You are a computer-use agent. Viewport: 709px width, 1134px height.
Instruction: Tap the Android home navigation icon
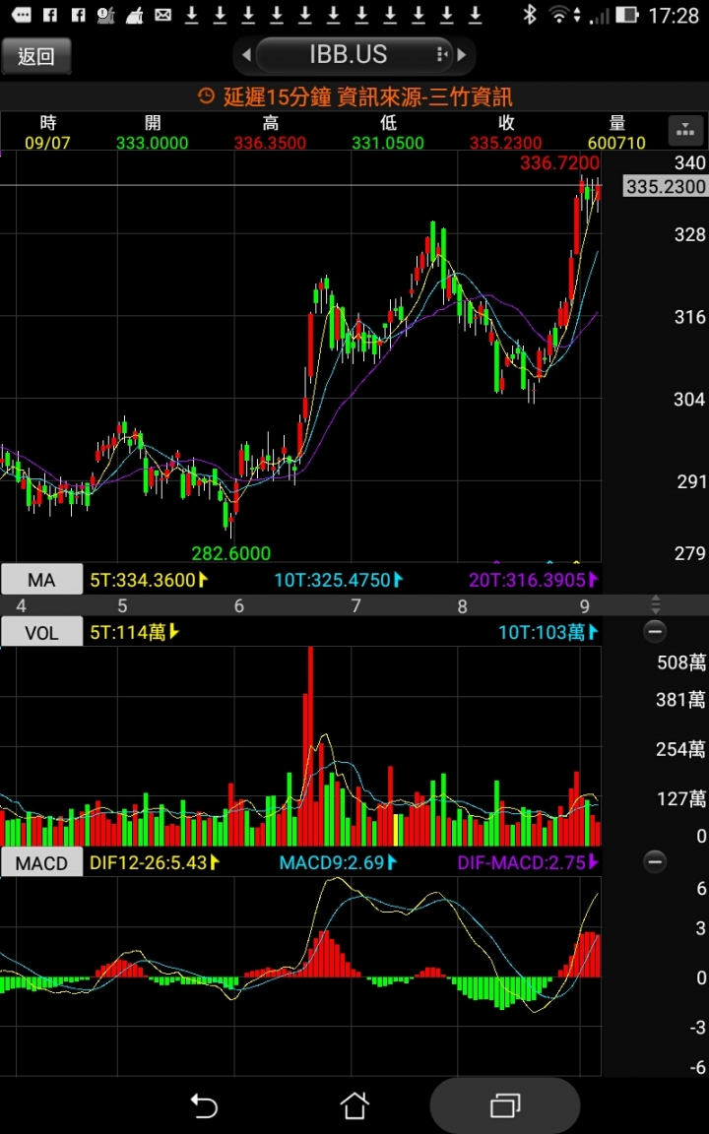point(354,1105)
